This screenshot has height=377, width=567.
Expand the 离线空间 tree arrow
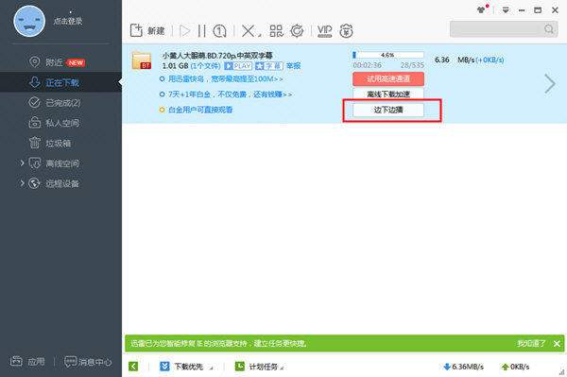(x=22, y=163)
